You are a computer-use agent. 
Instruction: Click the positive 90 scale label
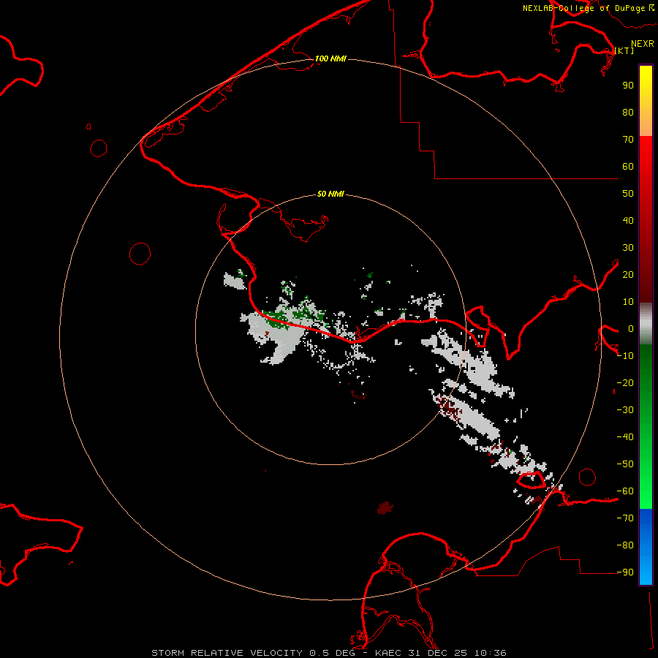628,86
